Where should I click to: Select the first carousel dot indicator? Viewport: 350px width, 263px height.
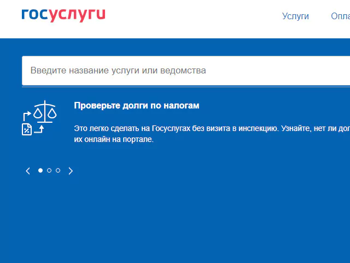pos(40,170)
